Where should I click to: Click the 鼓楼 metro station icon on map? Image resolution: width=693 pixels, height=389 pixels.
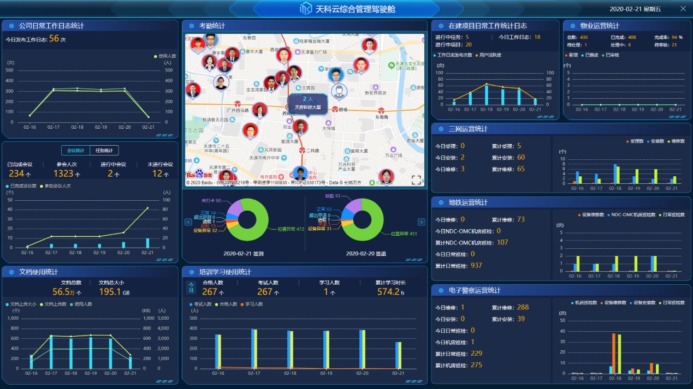point(335,110)
